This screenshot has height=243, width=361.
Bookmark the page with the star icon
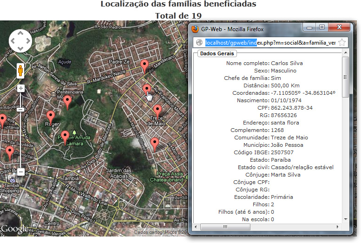[342, 42]
